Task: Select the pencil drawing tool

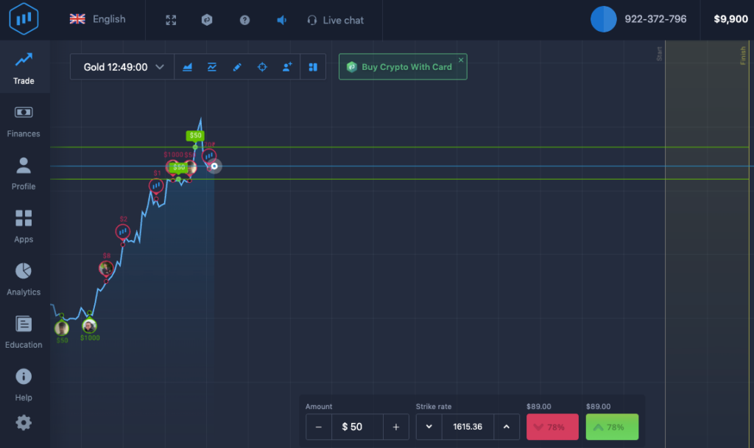Action: [x=237, y=66]
